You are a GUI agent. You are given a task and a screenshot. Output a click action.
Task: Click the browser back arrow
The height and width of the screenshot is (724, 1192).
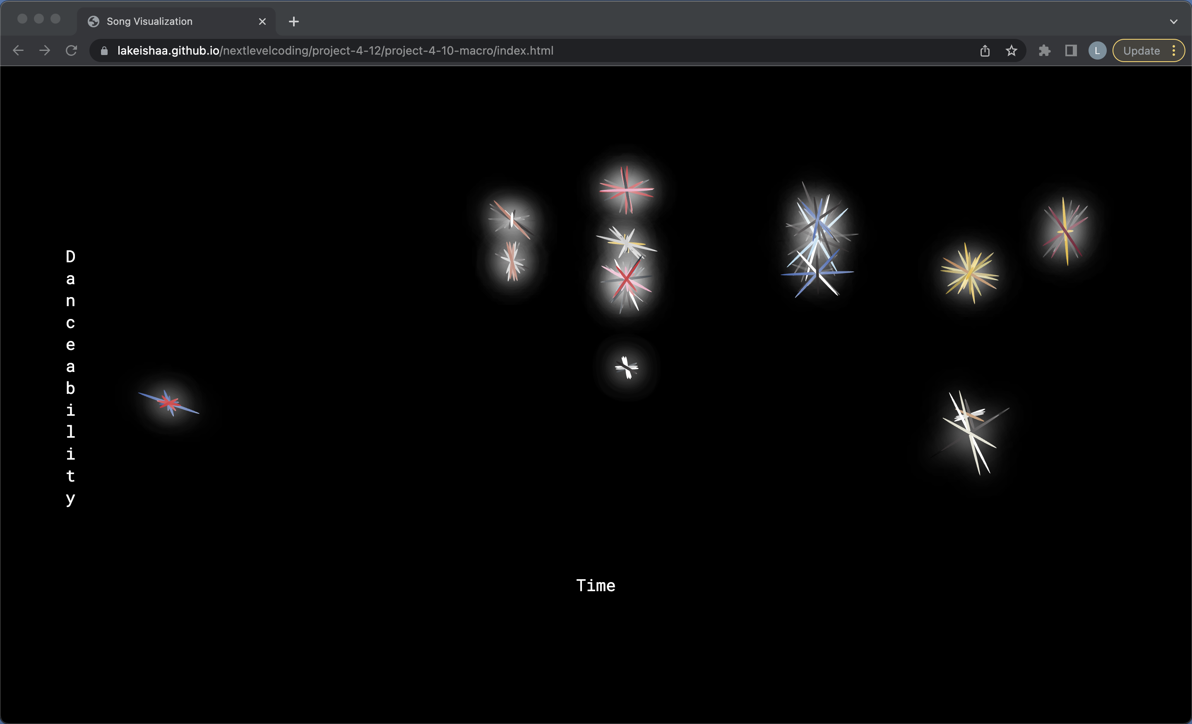(18, 51)
